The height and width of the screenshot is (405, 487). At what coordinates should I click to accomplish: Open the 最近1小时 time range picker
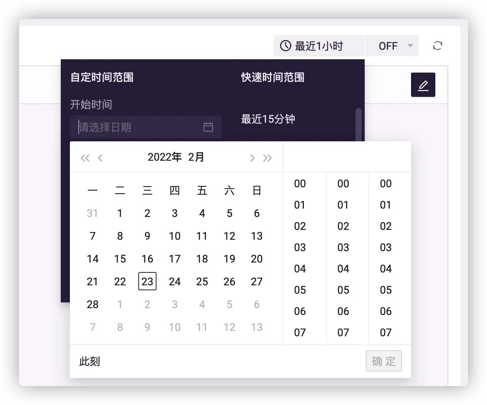click(319, 46)
